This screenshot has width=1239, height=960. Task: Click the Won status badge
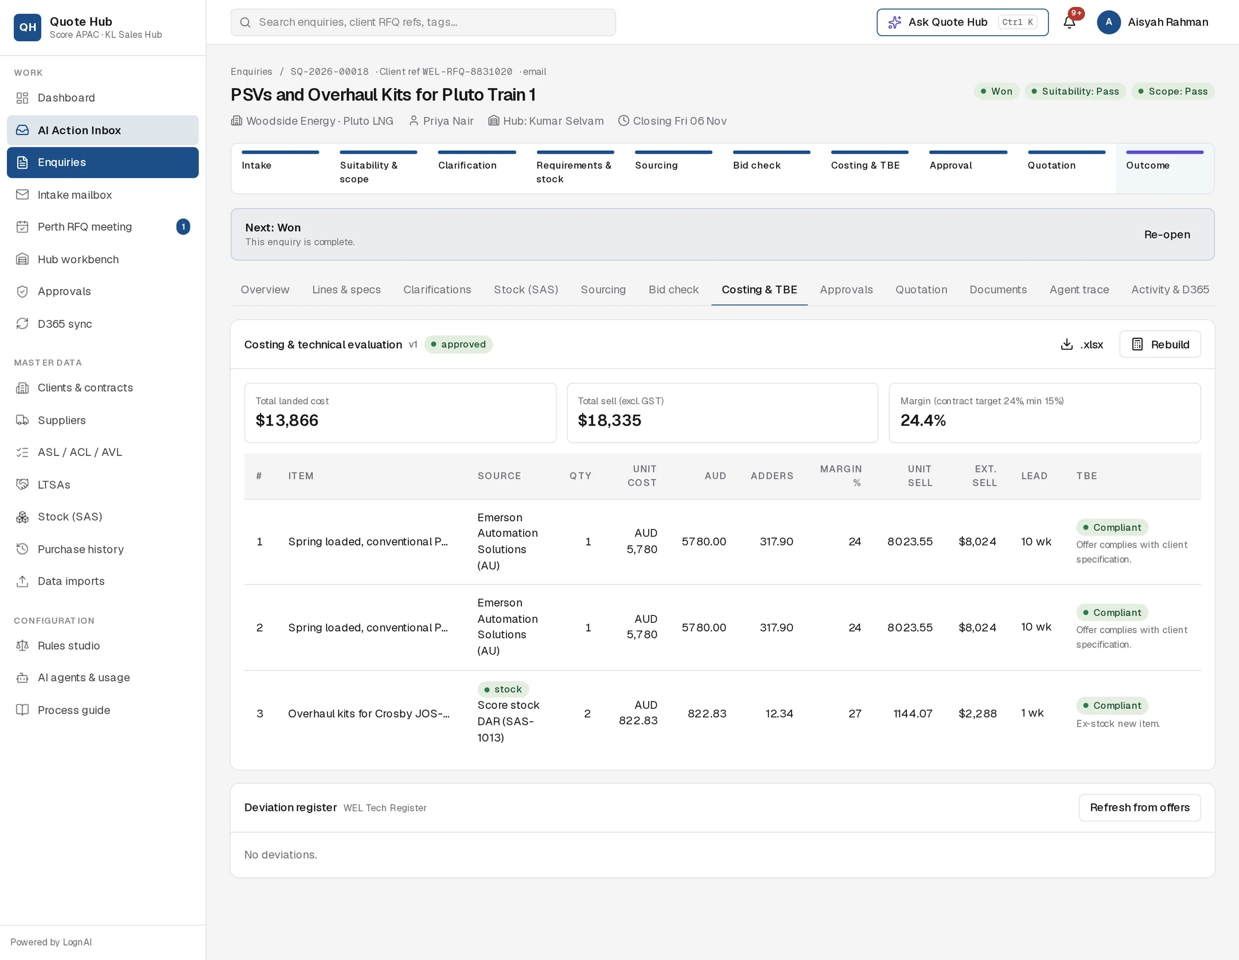pos(996,91)
